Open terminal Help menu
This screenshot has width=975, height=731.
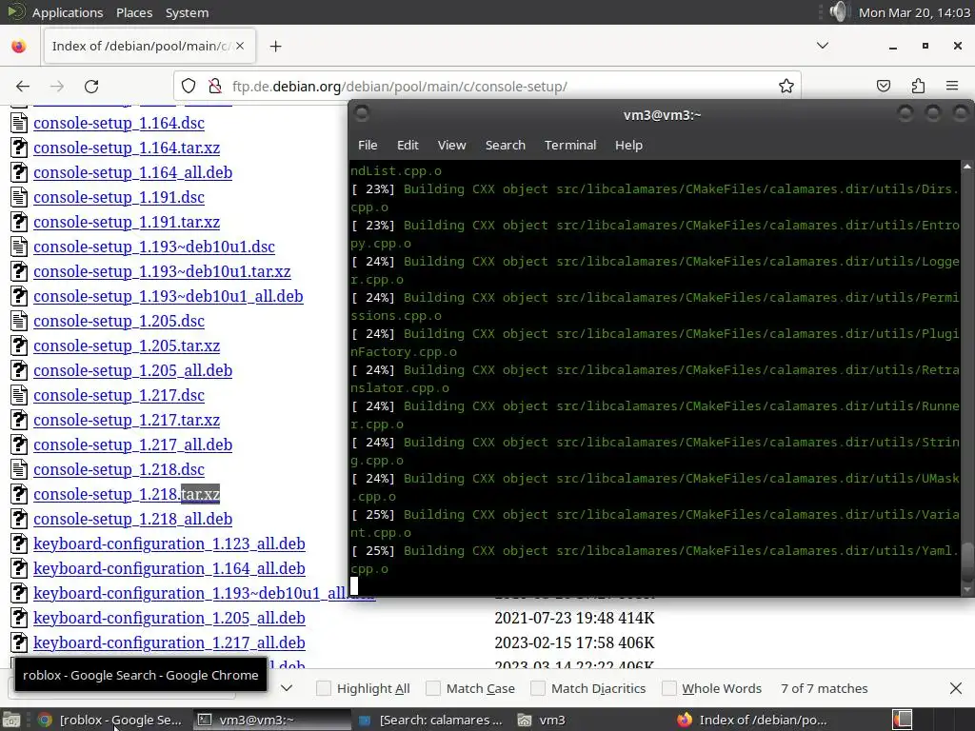pyautogui.click(x=628, y=145)
